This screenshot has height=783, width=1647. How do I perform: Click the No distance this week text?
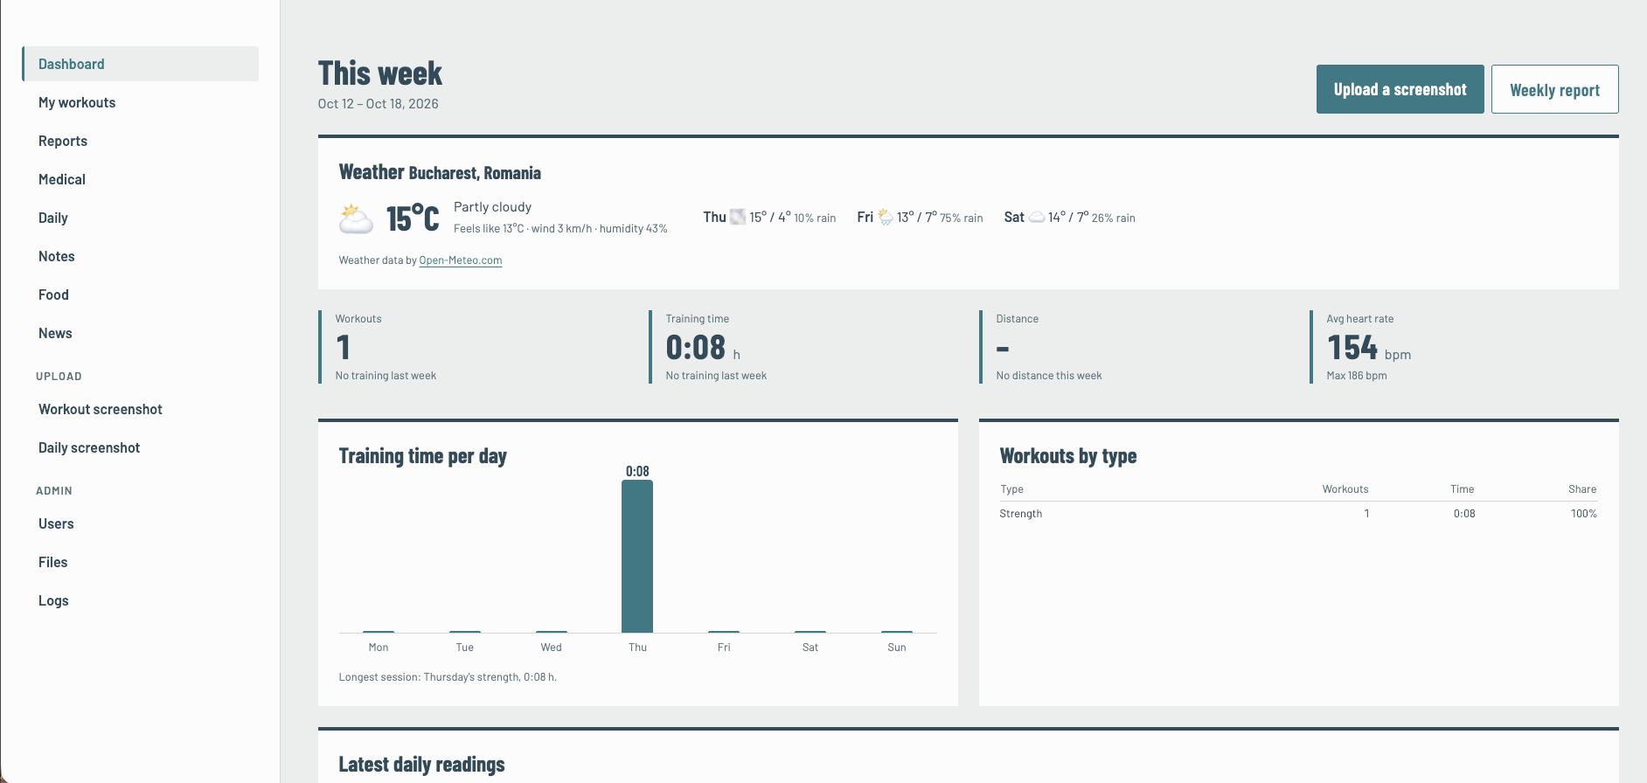pyautogui.click(x=1049, y=376)
